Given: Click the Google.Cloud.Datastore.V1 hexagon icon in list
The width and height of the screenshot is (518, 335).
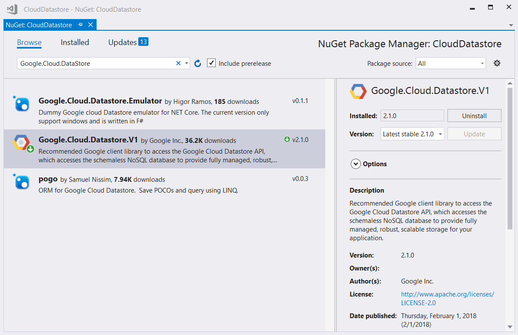Looking at the screenshot, I should point(21,142).
